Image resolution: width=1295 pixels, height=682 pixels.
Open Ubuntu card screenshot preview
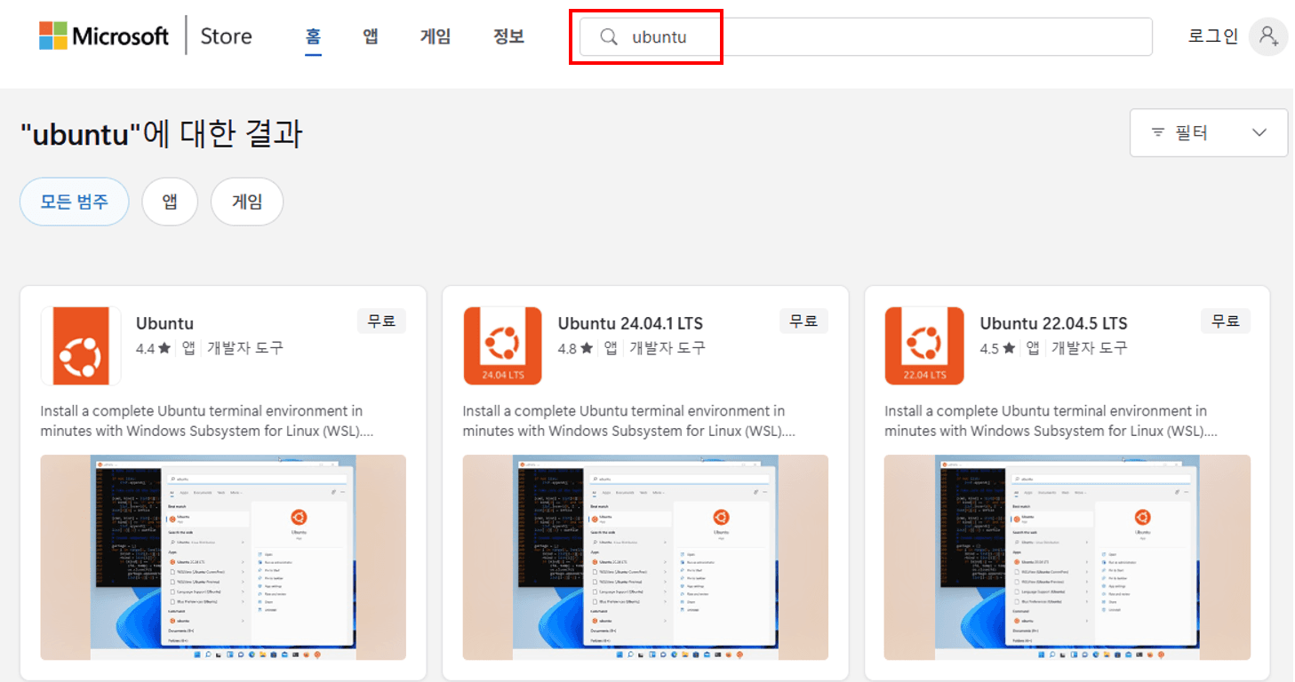pos(223,558)
